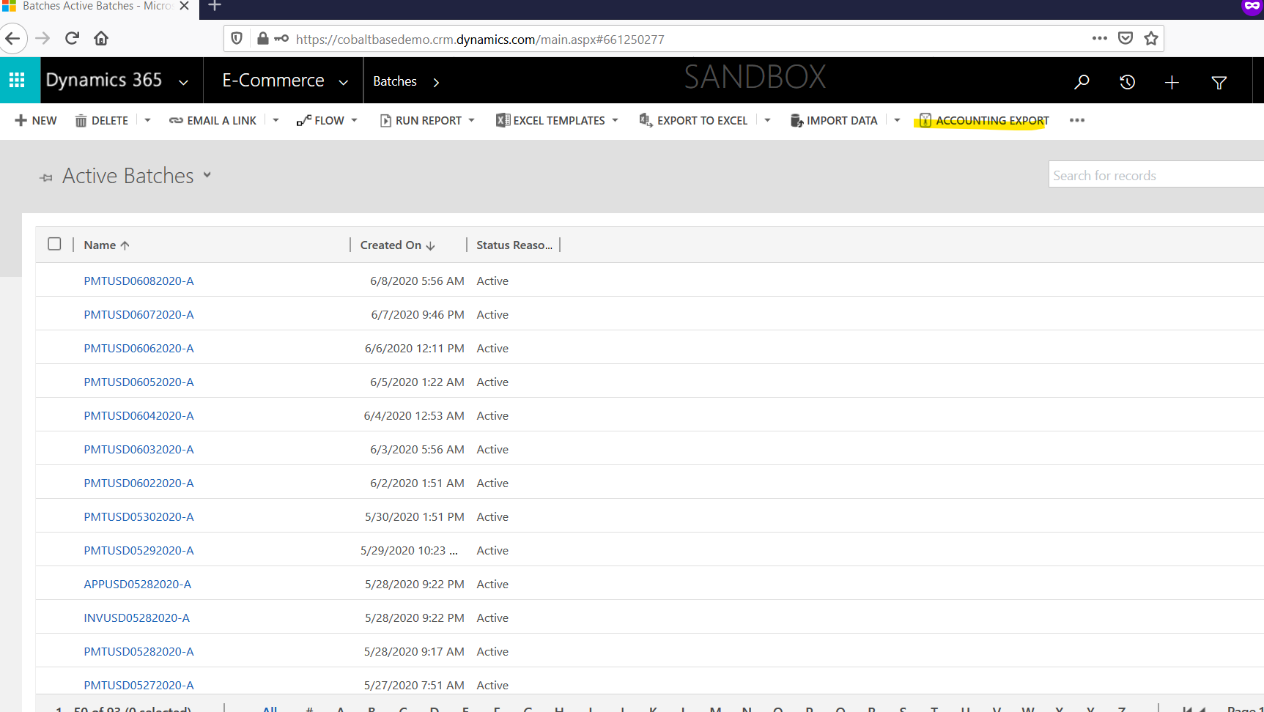1264x712 pixels.
Task: Open recently viewed items clock icon
Action: click(x=1127, y=82)
